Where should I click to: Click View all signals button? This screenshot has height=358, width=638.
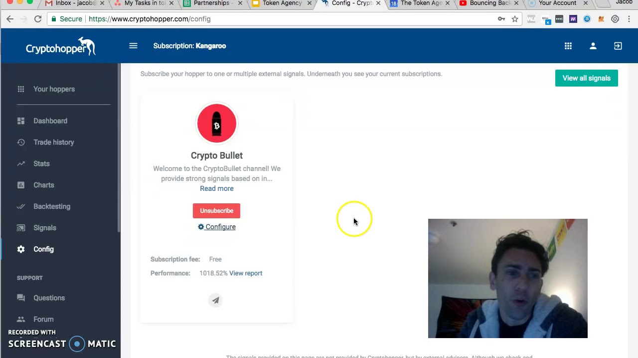pos(587,78)
